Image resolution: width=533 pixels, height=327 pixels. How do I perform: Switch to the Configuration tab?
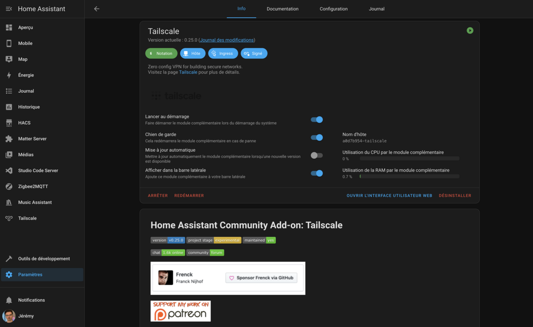(334, 9)
